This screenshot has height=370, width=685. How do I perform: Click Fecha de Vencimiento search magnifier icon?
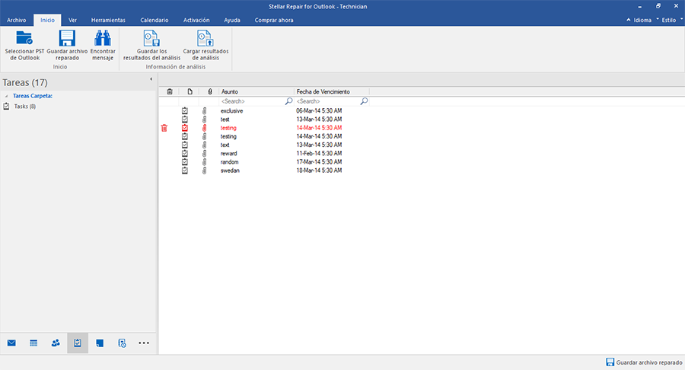(x=364, y=101)
